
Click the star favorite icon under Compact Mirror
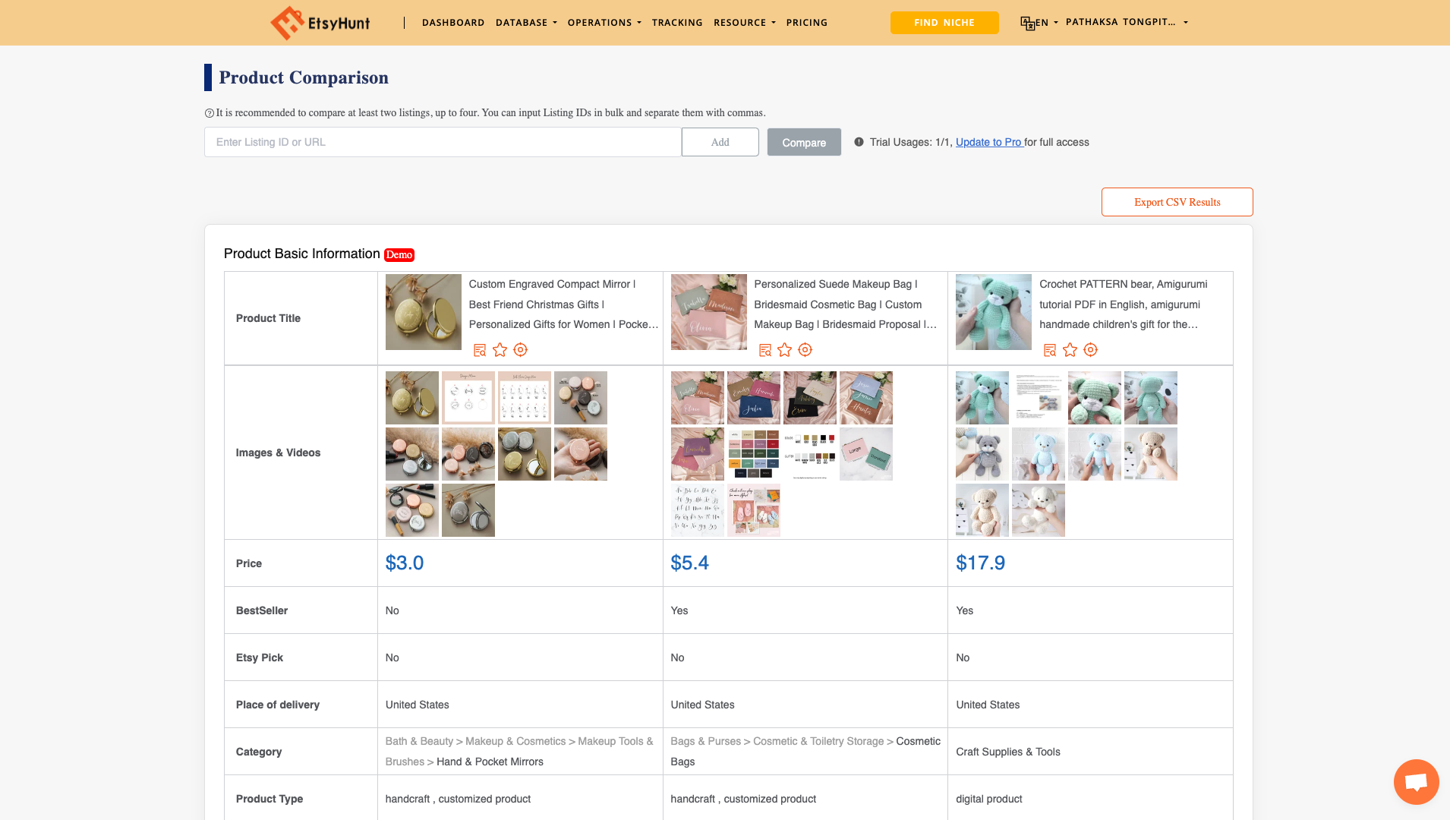point(500,350)
